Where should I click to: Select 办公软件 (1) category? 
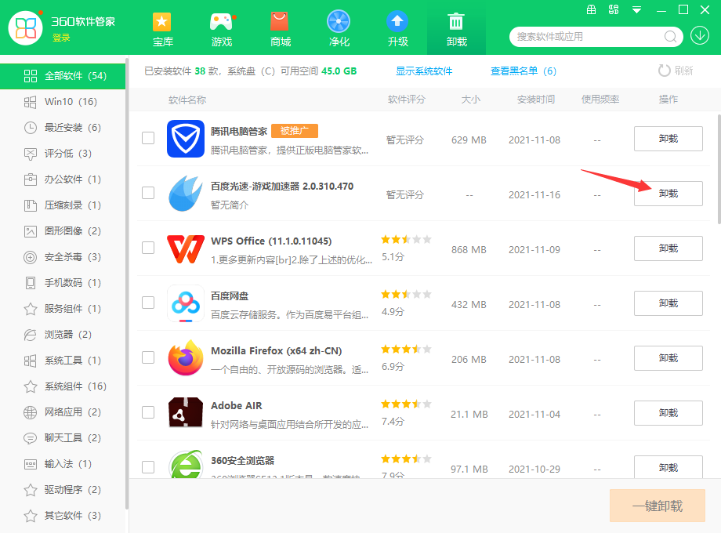63,179
